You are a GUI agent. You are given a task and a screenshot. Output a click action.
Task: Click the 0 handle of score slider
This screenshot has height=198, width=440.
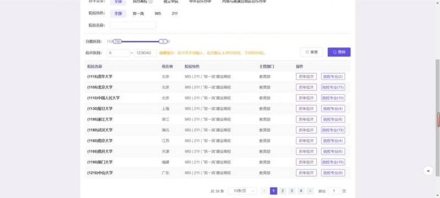pyautogui.click(x=163, y=41)
